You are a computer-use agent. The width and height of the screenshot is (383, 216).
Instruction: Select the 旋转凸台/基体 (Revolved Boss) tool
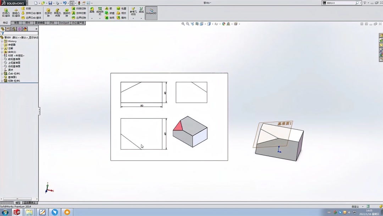[x=16, y=12]
